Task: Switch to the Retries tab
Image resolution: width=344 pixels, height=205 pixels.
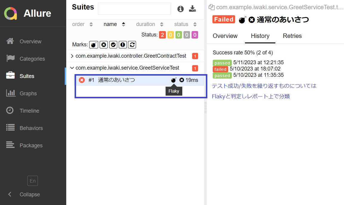Action: click(x=292, y=36)
